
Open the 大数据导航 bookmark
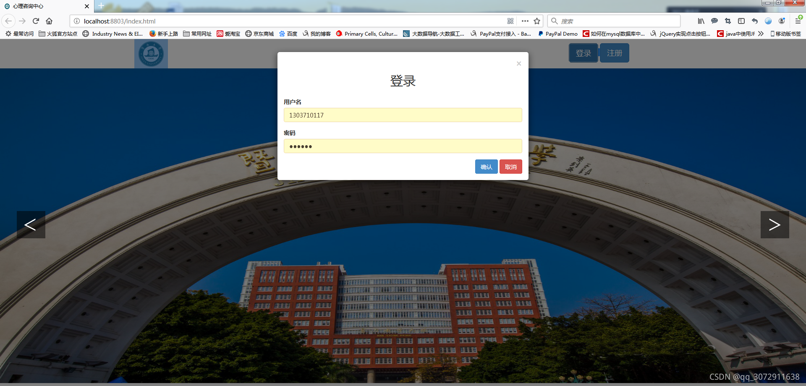coord(434,34)
